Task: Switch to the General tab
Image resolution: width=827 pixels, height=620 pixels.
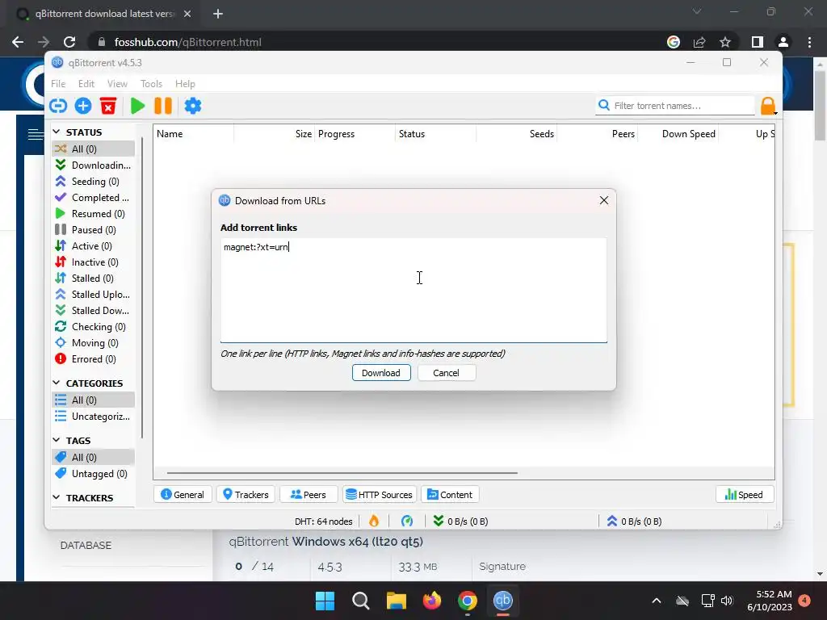Action: point(183,495)
